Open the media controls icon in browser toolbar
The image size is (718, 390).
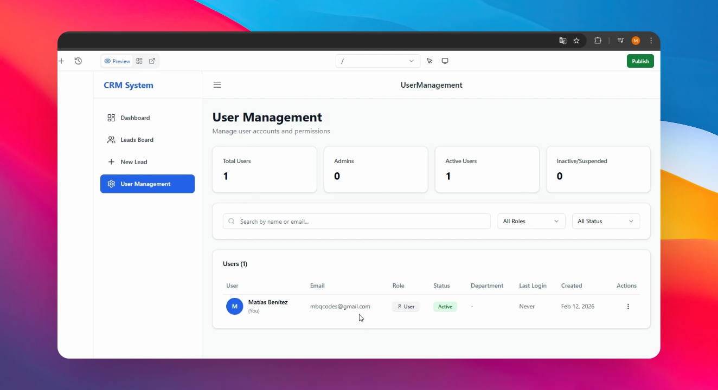point(621,41)
